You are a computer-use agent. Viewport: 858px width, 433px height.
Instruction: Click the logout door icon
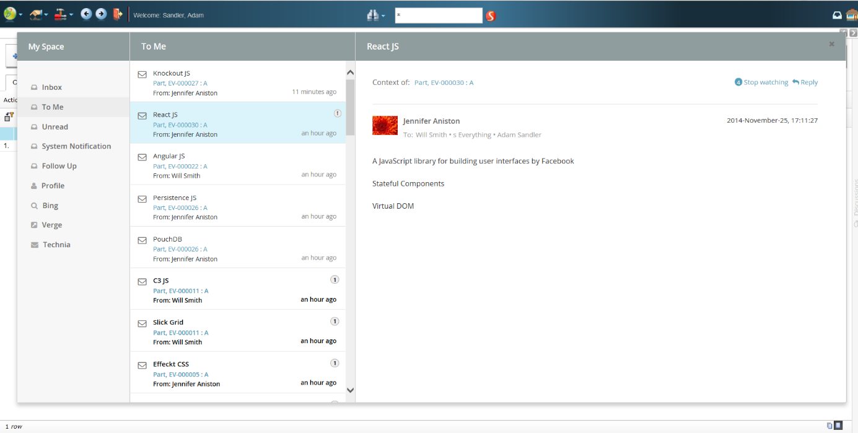pyautogui.click(x=118, y=14)
